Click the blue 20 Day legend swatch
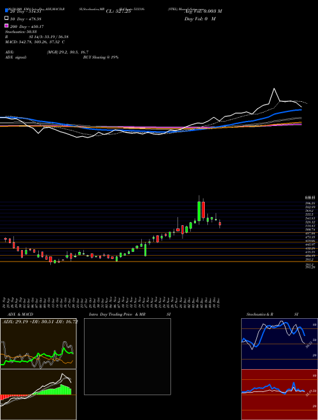Image resolution: width=318 pixels, height=420 pixels. [x=6, y=10]
